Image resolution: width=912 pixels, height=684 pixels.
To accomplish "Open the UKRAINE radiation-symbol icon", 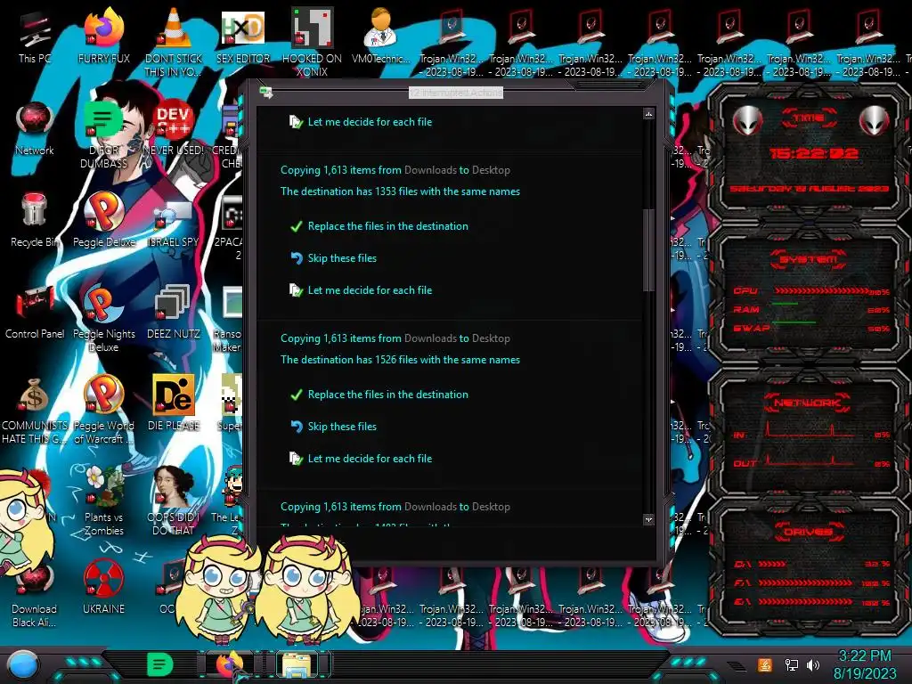I will click(x=103, y=588).
